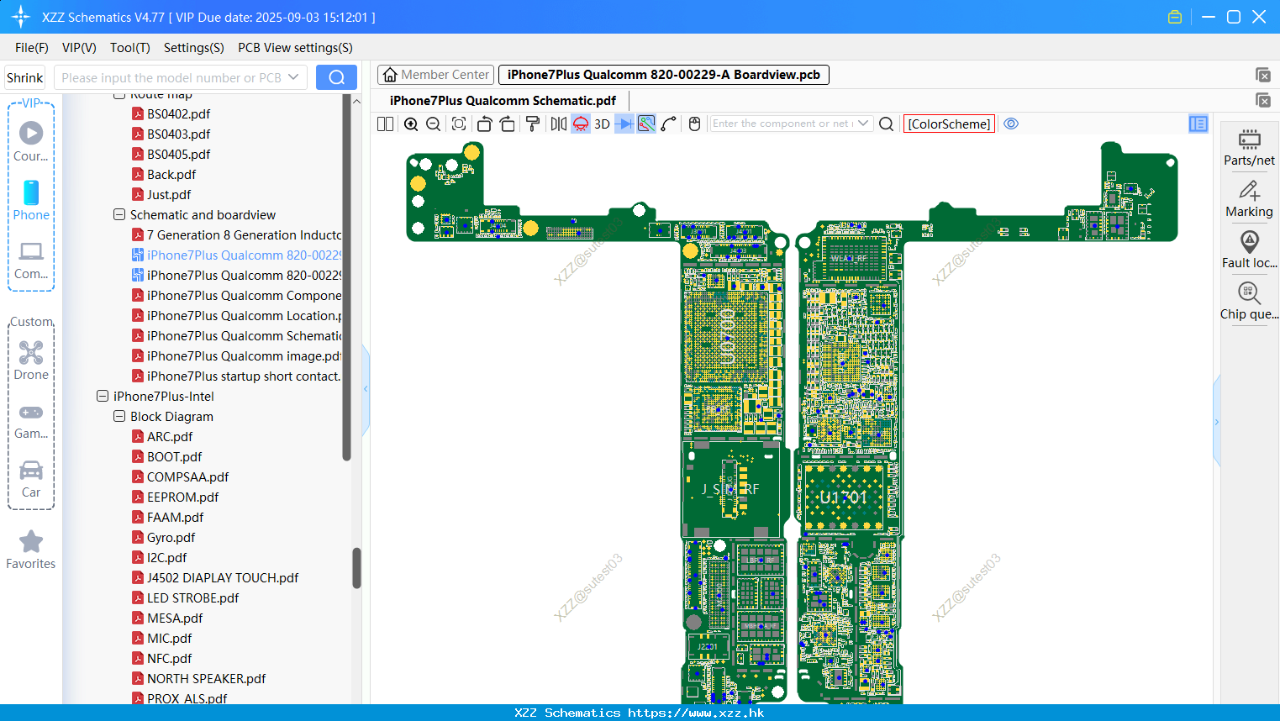Open the ColorScheme button
Image resolution: width=1280 pixels, height=721 pixels.
click(949, 124)
